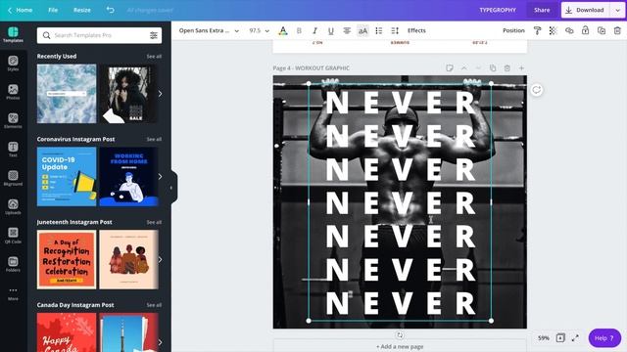Open the Templates sidebar tab
The width and height of the screenshot is (627, 352).
tap(13, 34)
